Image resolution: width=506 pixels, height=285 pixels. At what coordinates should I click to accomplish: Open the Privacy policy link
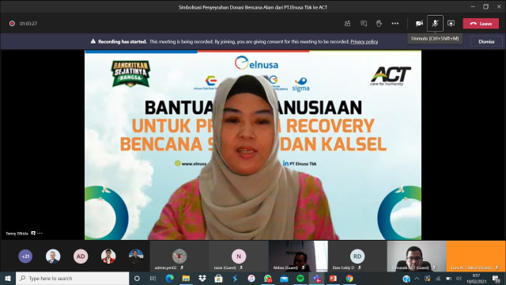[364, 42]
